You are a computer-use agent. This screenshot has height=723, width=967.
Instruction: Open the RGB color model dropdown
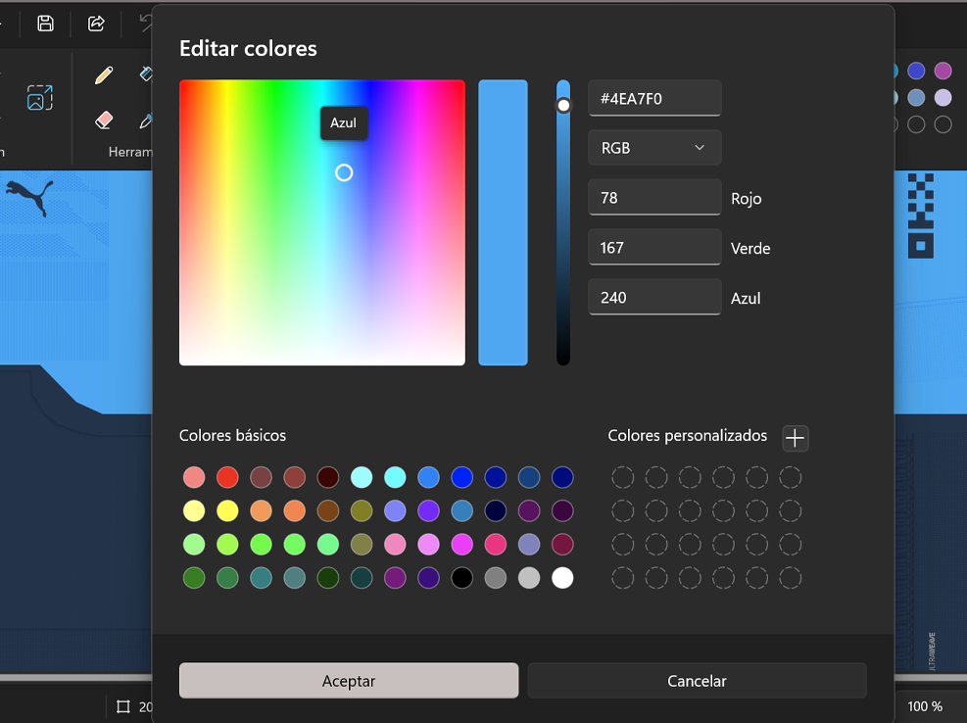pos(654,148)
